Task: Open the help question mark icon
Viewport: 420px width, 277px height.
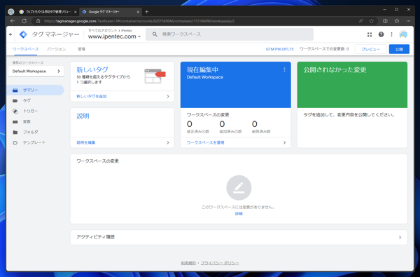Action: click(x=381, y=34)
